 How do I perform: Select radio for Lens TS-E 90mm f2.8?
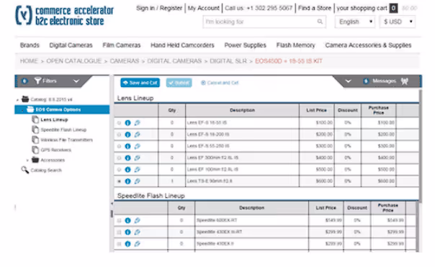tap(119, 181)
